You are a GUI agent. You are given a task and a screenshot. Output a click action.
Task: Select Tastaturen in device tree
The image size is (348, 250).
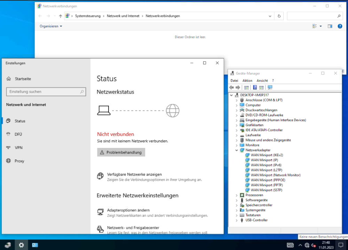[x=253, y=215]
